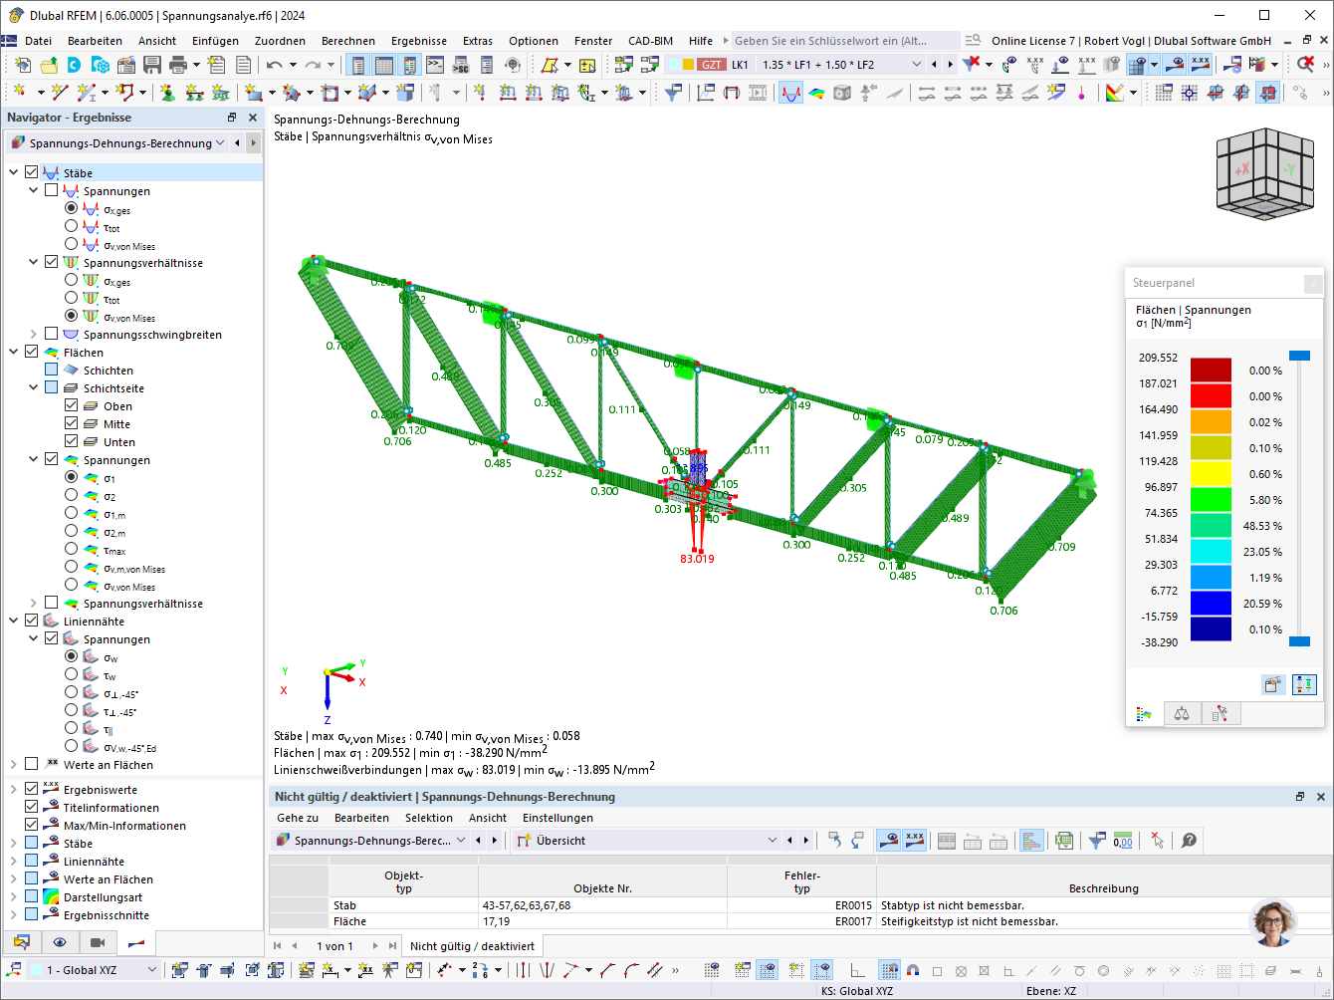Click next page arrow beside 1 von 1

click(x=375, y=946)
